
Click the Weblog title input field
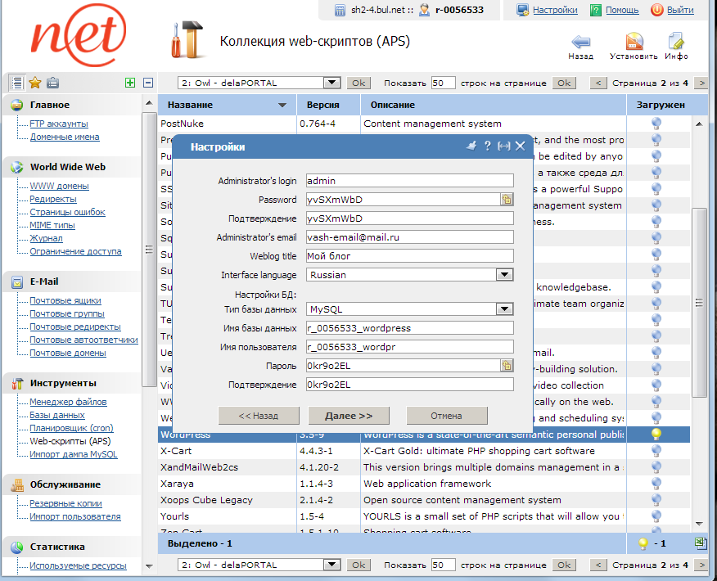409,256
